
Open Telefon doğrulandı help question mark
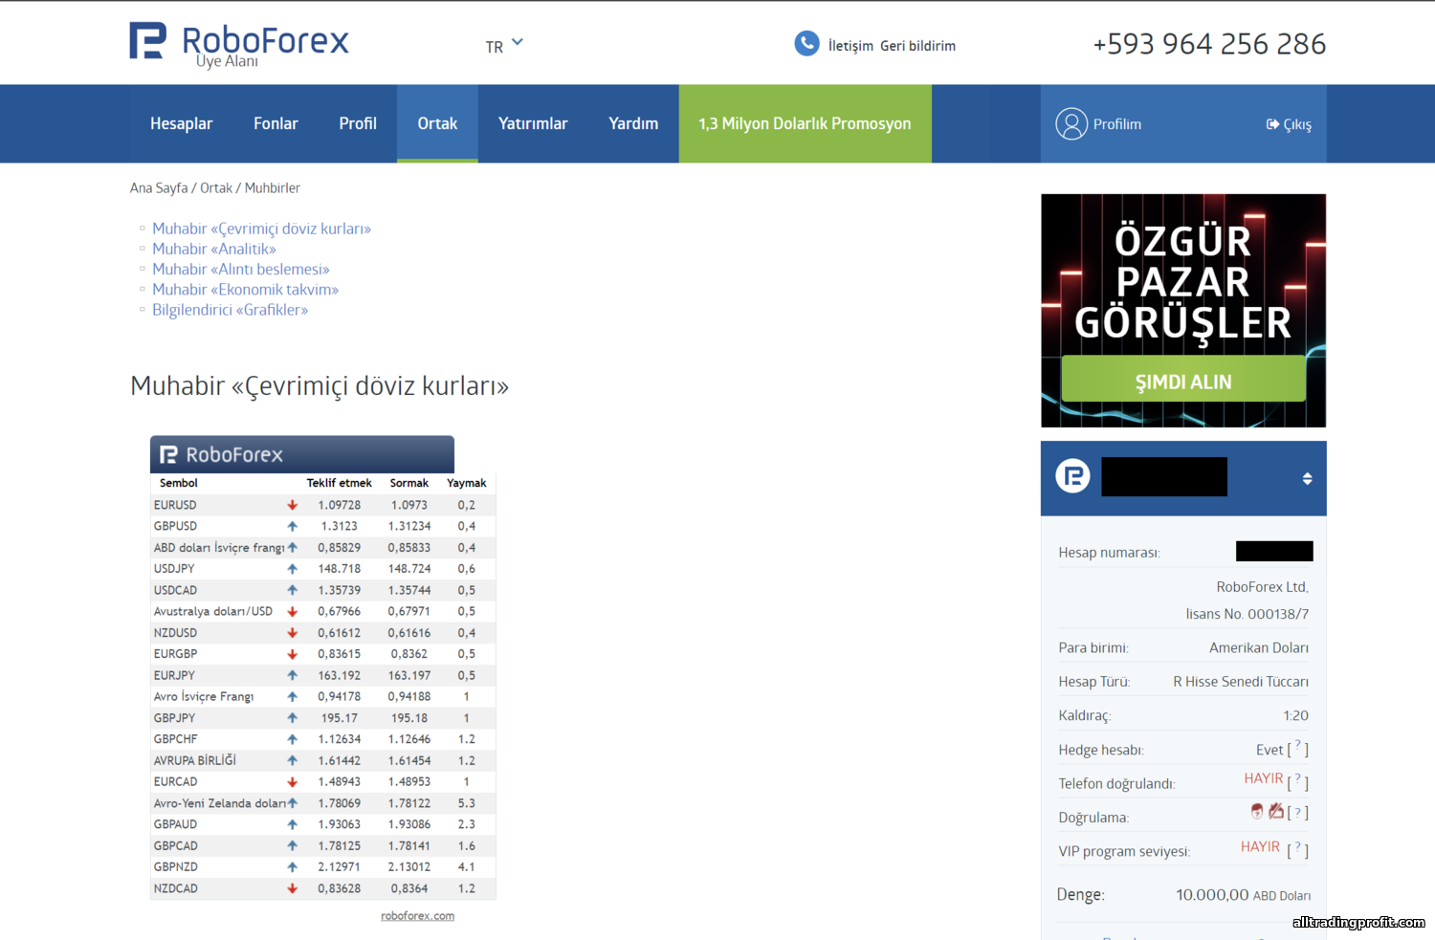1298,780
